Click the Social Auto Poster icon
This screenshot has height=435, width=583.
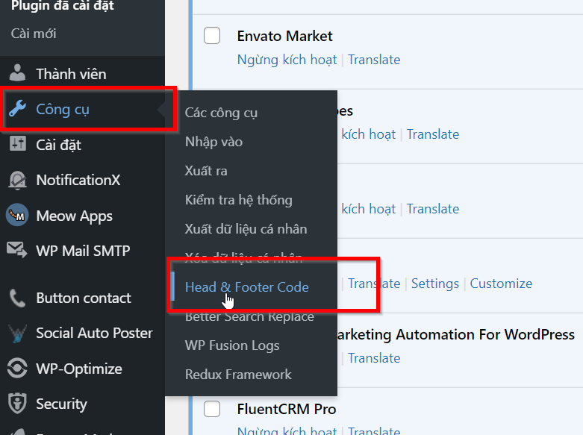point(17,333)
